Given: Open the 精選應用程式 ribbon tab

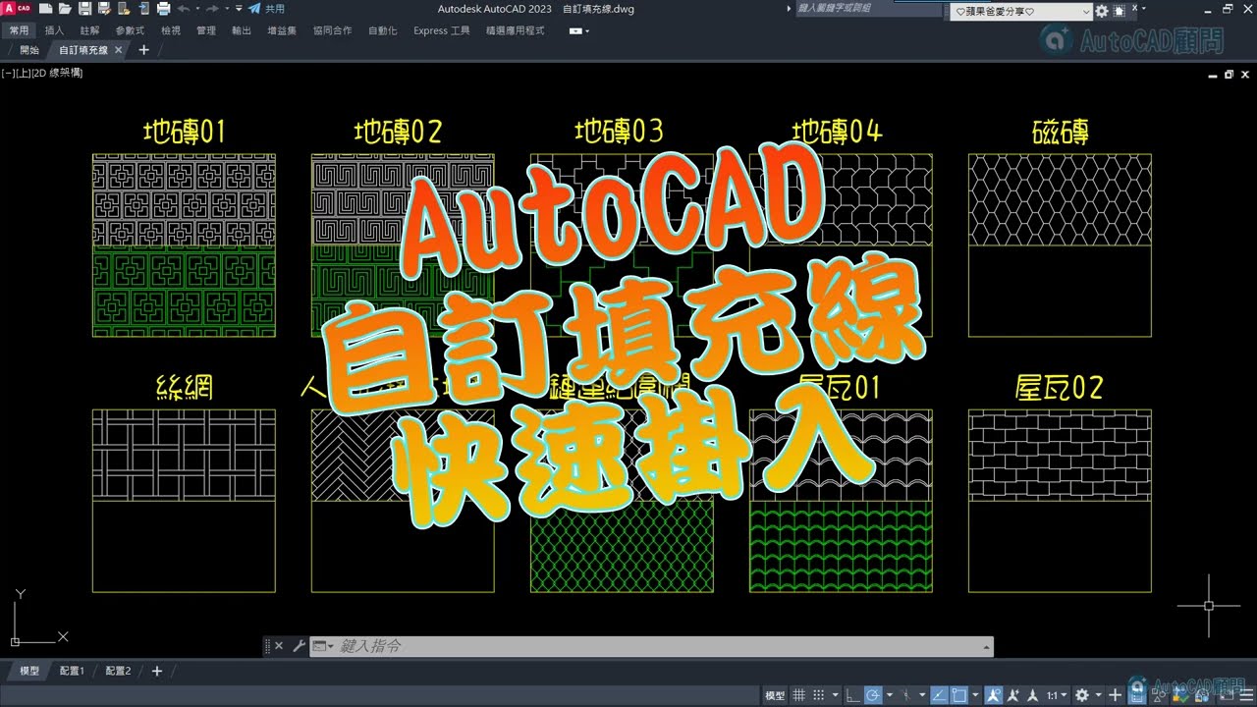Looking at the screenshot, I should coord(515,30).
